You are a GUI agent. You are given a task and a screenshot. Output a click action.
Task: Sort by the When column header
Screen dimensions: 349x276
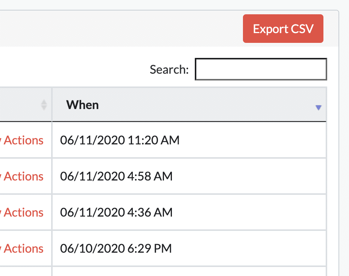(189, 105)
